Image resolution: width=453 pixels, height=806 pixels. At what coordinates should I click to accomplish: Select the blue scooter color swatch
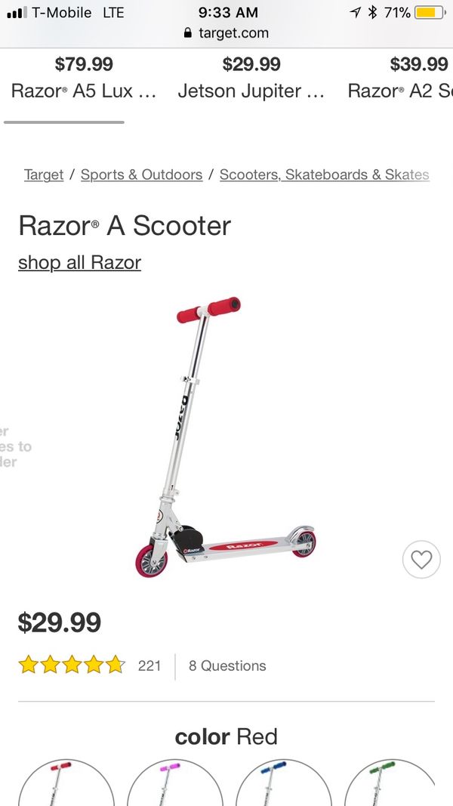click(x=284, y=783)
